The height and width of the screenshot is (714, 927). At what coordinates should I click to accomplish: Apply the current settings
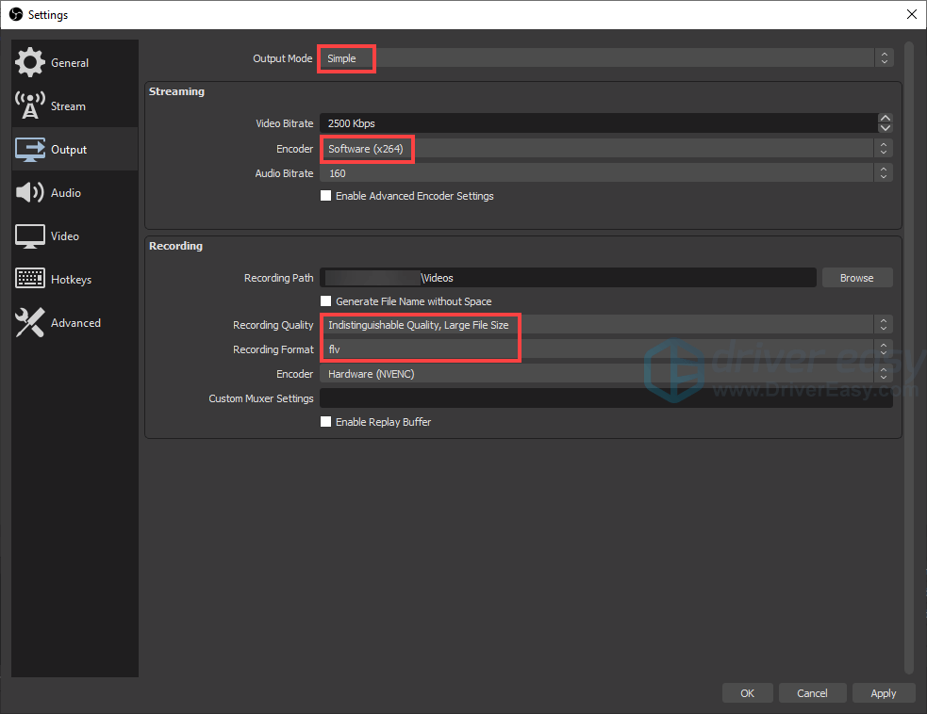pos(884,692)
